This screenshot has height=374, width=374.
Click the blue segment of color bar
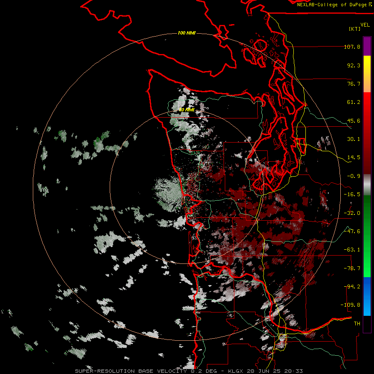pos(367,296)
